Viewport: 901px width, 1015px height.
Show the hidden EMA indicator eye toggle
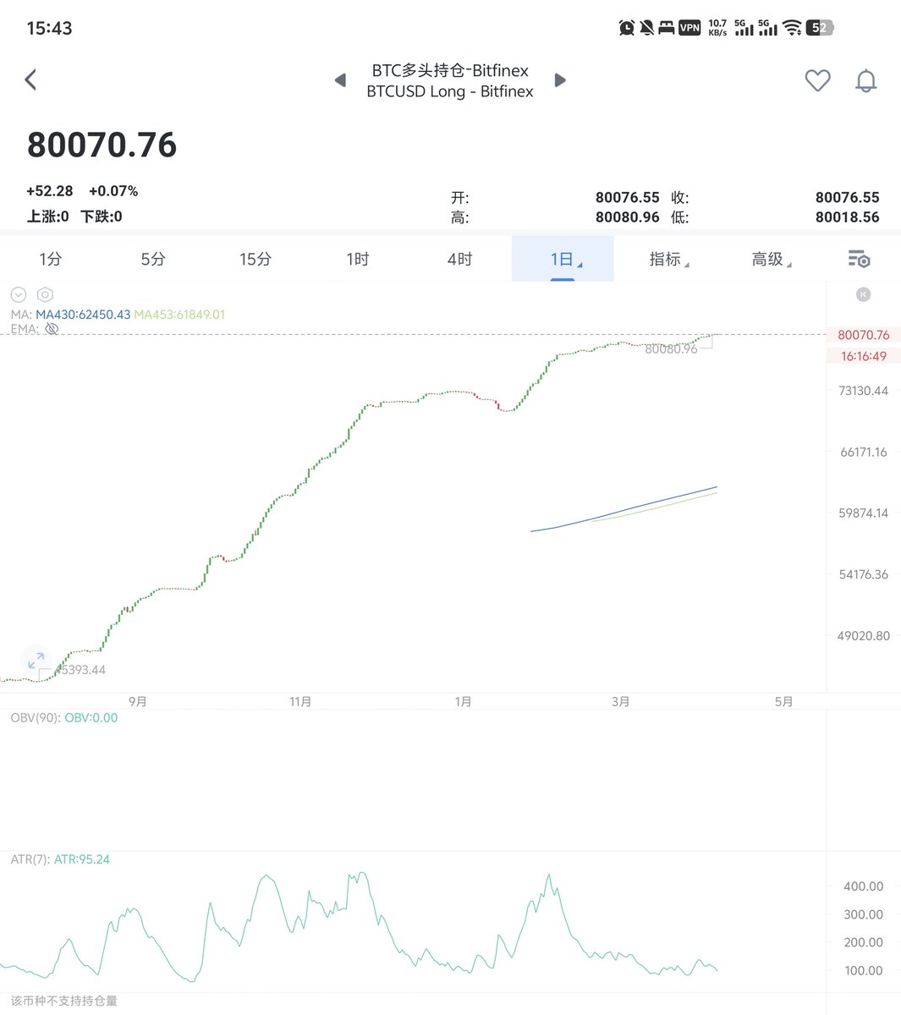click(x=52, y=328)
